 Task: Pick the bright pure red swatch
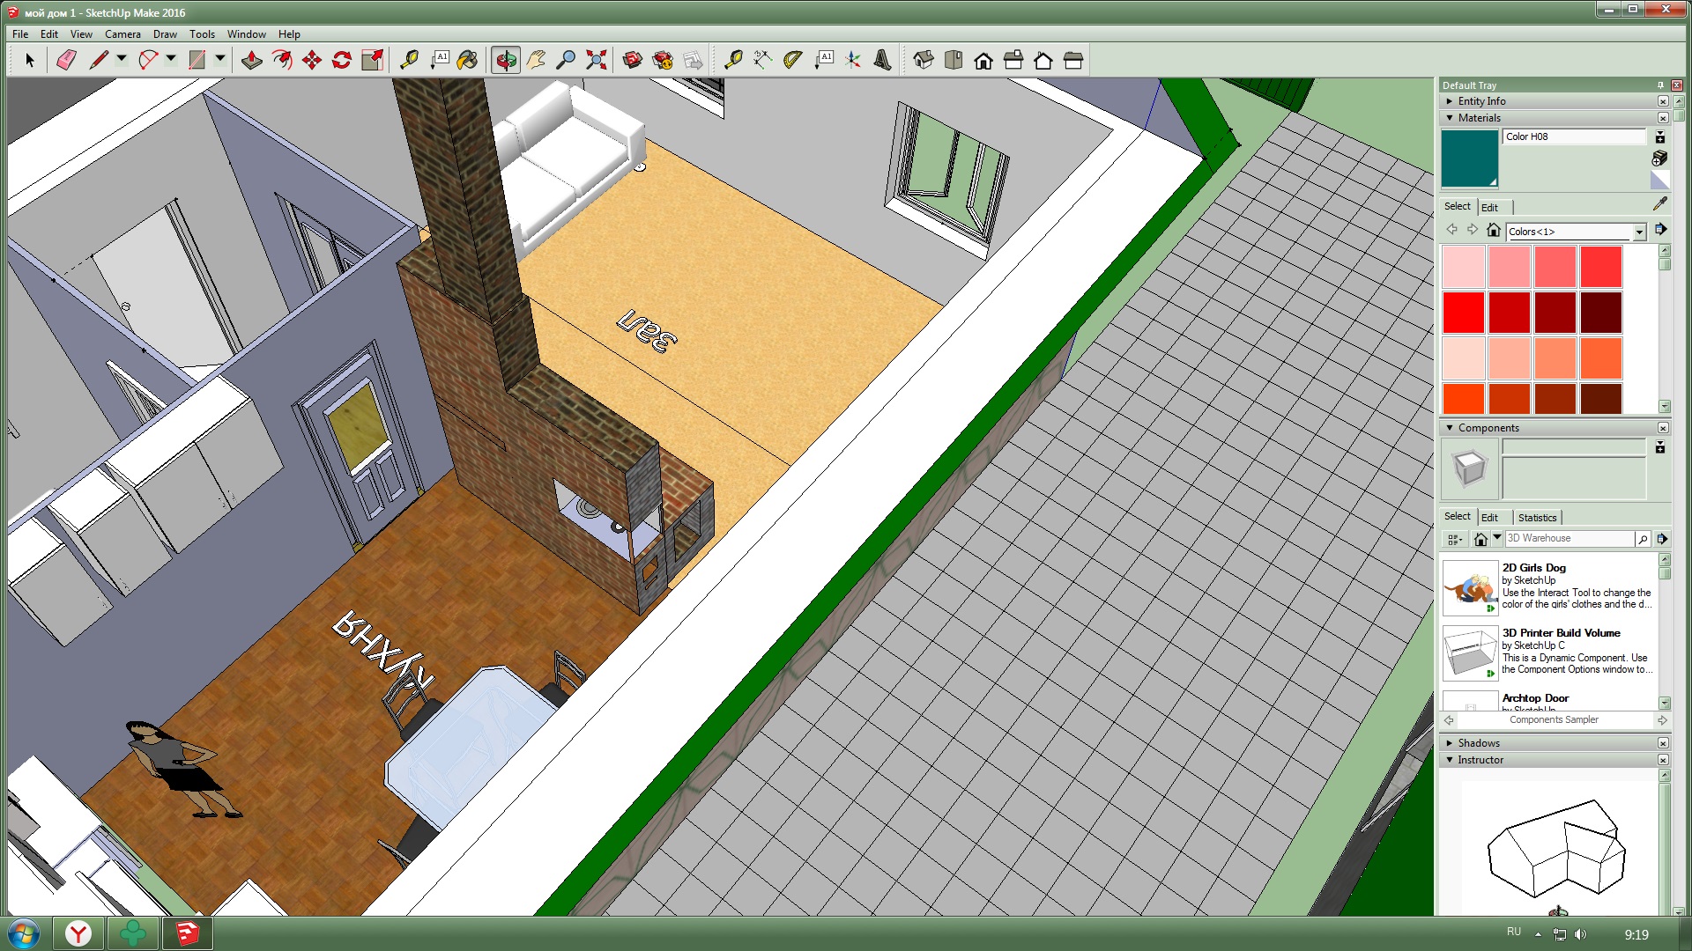click(1464, 313)
